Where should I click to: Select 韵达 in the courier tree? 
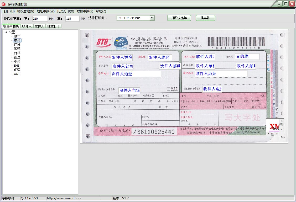coord(17,57)
